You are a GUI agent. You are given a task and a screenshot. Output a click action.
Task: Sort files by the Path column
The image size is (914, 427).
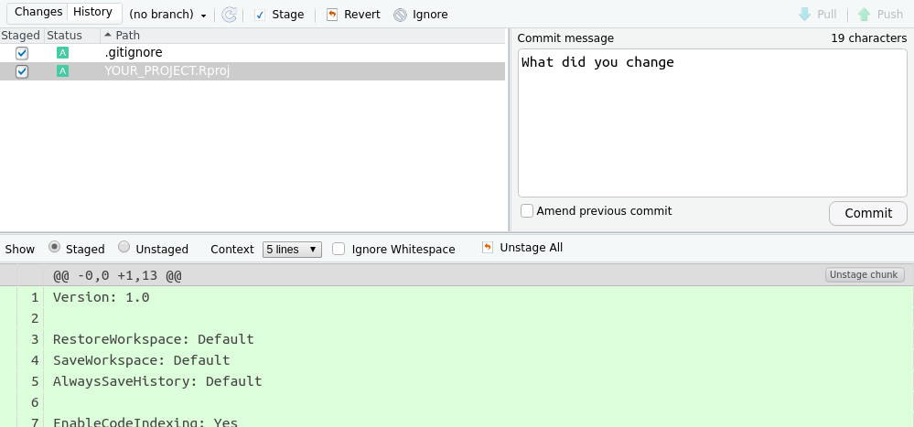(x=128, y=36)
